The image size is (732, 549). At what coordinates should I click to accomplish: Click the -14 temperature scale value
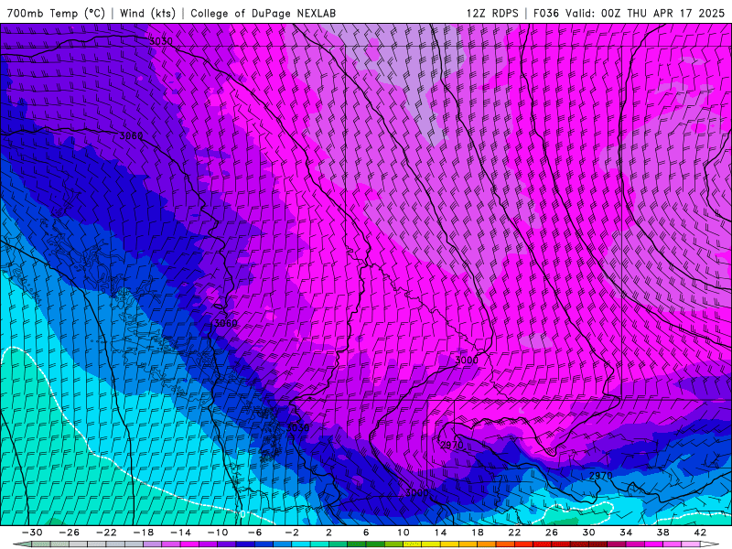click(180, 533)
